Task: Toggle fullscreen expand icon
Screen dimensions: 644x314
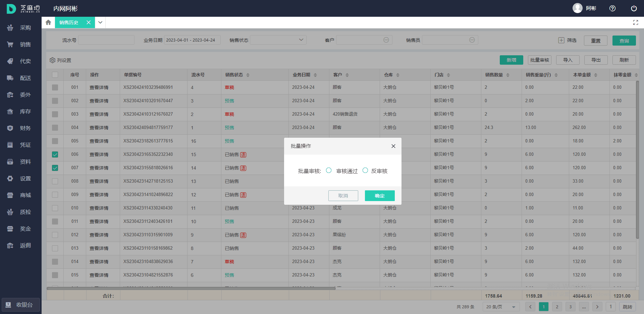Action: 636,22
